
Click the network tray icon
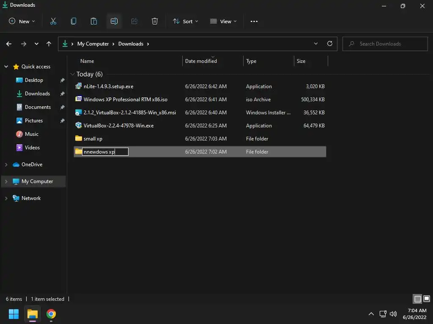pyautogui.click(x=383, y=314)
